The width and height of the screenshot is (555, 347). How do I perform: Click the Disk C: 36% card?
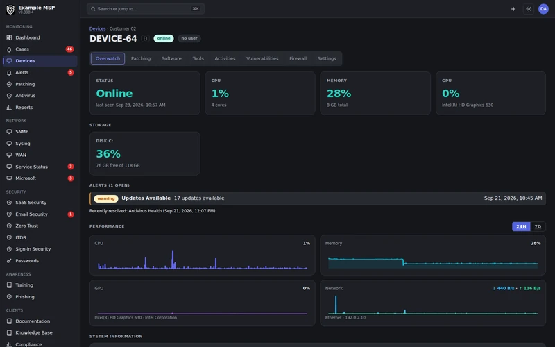[x=145, y=153]
